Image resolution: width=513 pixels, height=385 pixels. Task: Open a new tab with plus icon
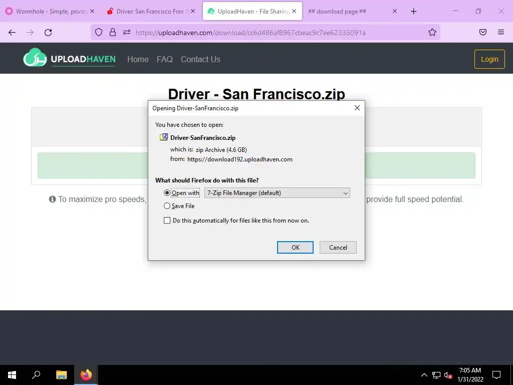click(x=413, y=12)
